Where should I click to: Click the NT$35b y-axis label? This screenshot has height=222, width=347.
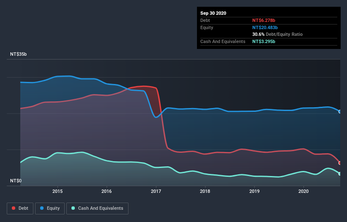(18, 54)
